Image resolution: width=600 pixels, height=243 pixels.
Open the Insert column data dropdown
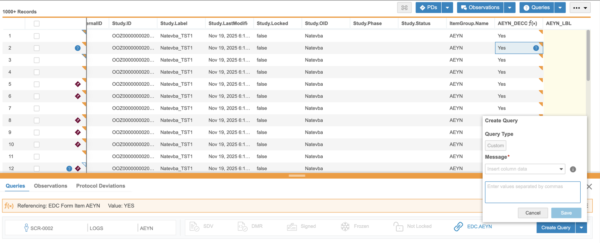click(525, 169)
